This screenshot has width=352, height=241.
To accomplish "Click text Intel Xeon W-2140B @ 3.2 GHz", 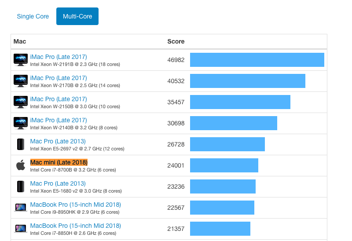I will (64, 128).
